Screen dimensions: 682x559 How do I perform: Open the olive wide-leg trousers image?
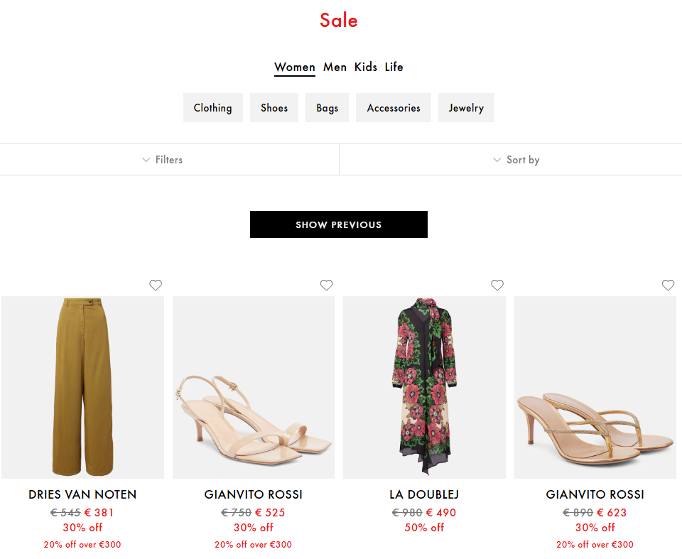pyautogui.click(x=82, y=387)
